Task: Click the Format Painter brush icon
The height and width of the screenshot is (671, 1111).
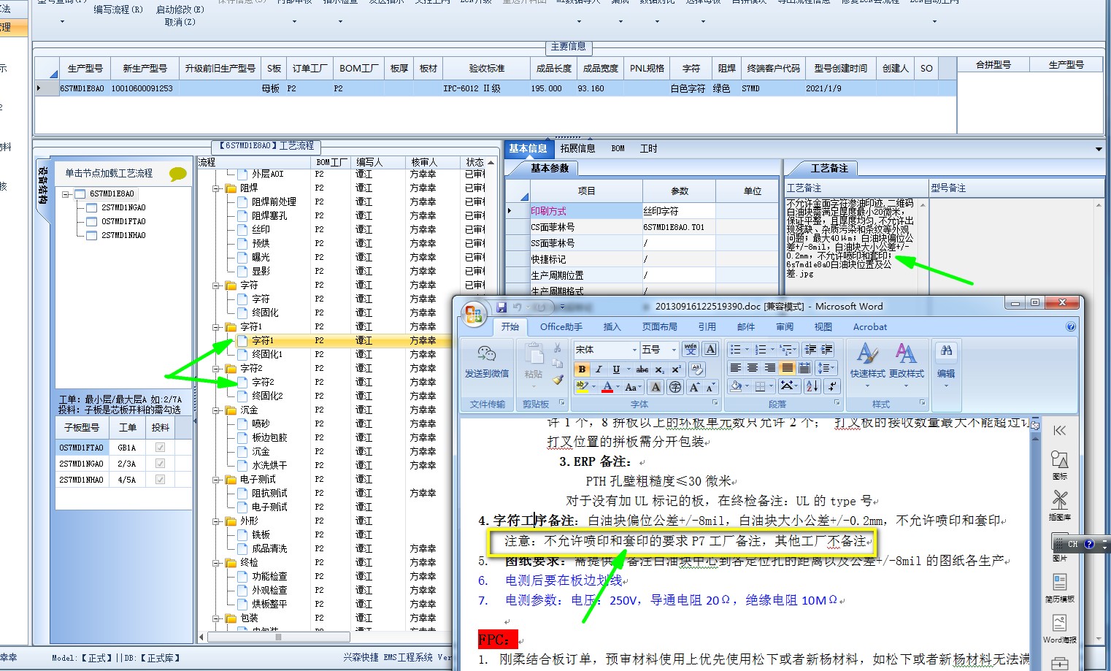Action: point(558,380)
